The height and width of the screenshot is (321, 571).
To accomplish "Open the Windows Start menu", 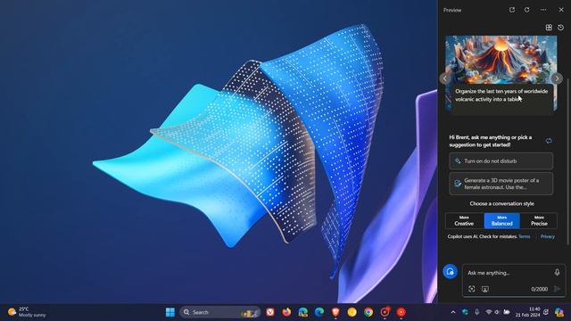I will pos(170,312).
